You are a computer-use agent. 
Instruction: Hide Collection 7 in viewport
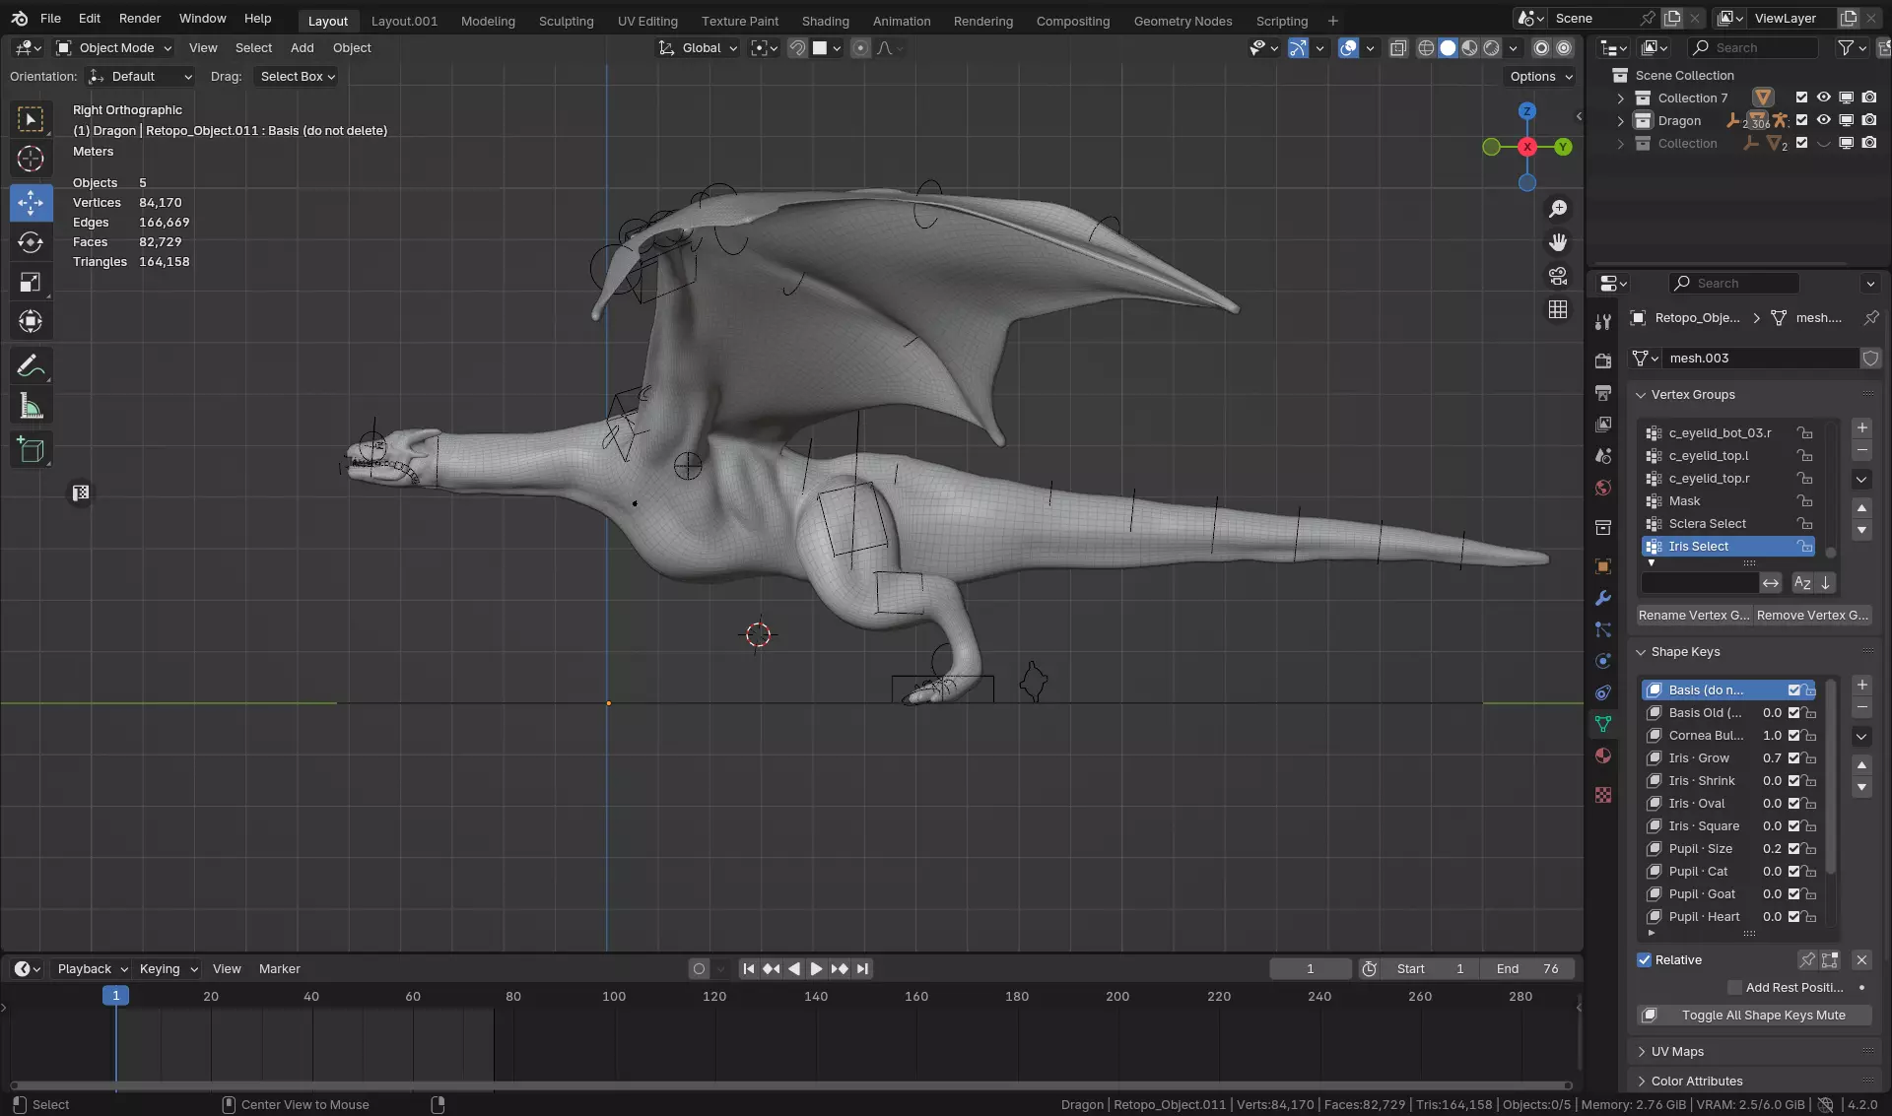(1824, 98)
